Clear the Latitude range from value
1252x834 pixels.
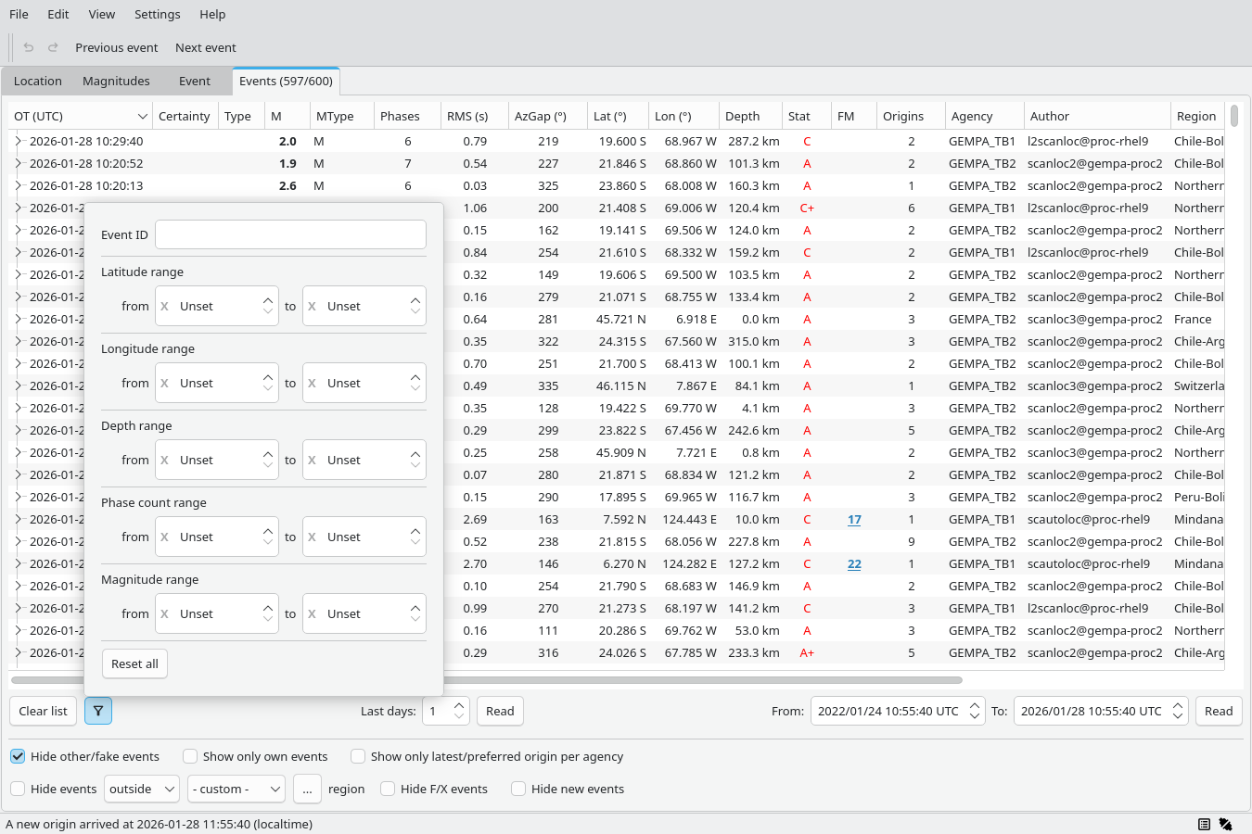pyautogui.click(x=165, y=306)
